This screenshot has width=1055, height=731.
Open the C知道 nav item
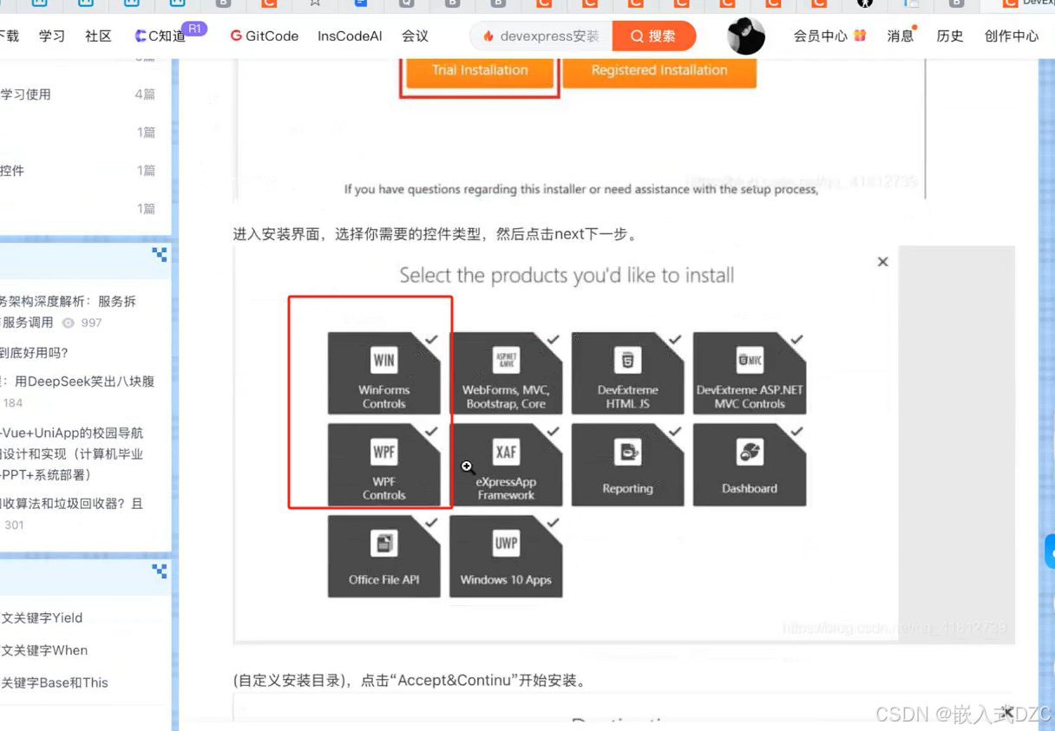point(161,36)
